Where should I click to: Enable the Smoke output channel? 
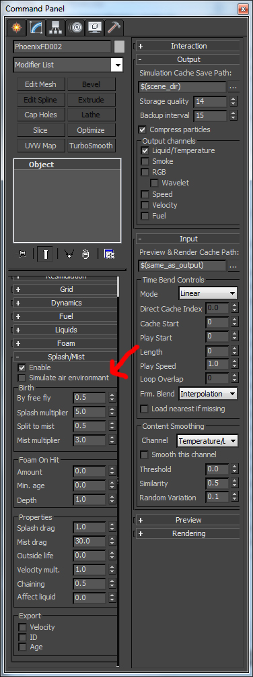coord(145,161)
